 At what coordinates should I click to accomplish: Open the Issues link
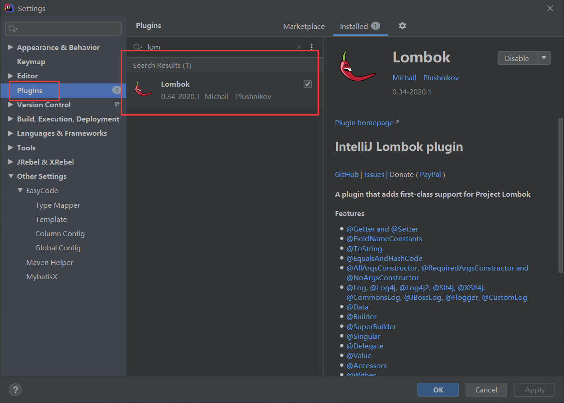(x=374, y=174)
